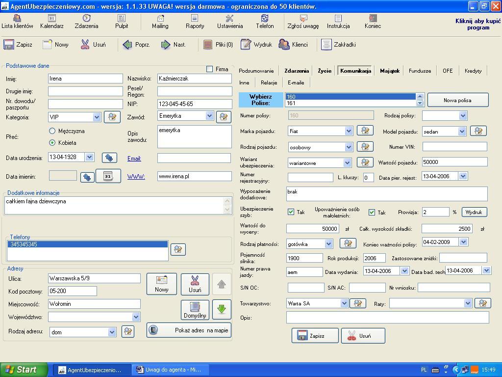502x377 pixels.
Task: Save client with Zapisz toolbar icon
Action: 18,45
